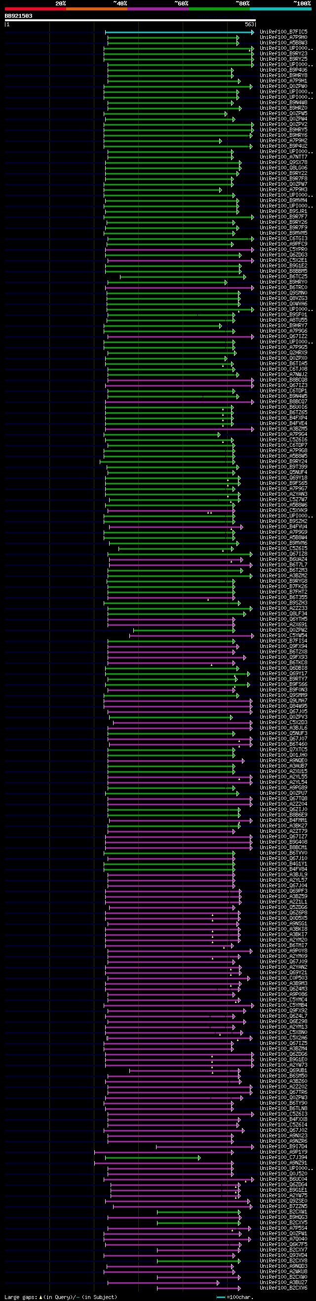Select the UniRef100_Q9LMA7 label
Image resolution: width=316 pixels, height=1301 pixels.
pyautogui.click(x=284, y=700)
